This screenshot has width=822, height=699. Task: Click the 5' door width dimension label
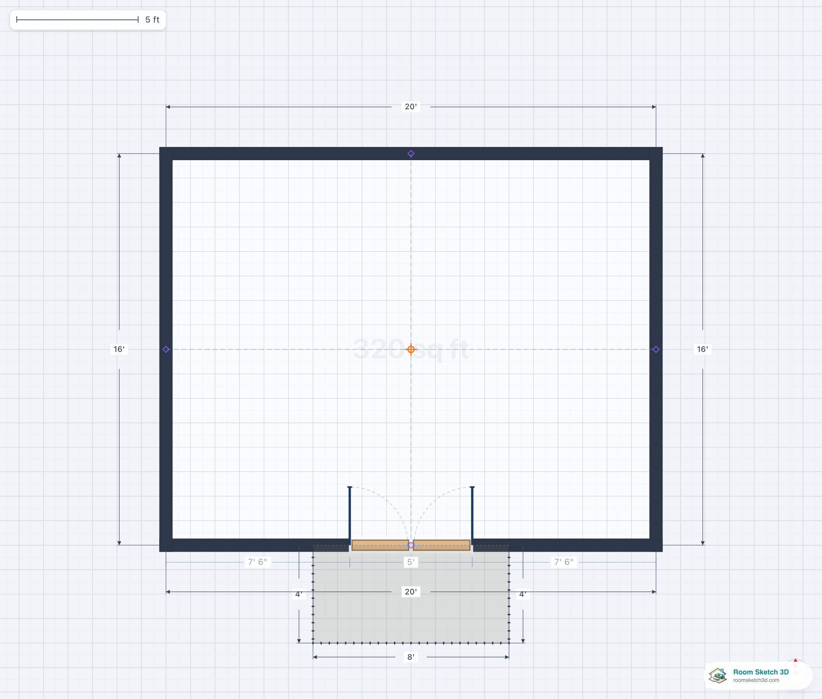point(411,562)
